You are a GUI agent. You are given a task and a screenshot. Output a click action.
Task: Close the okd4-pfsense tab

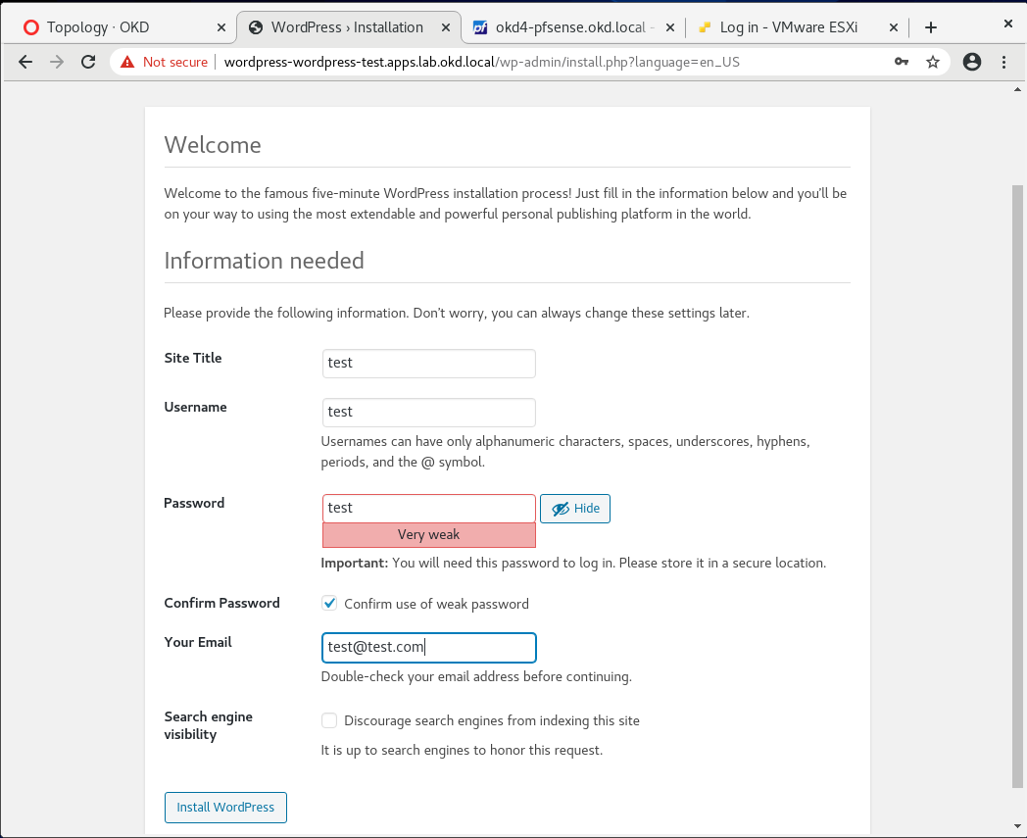(x=670, y=27)
